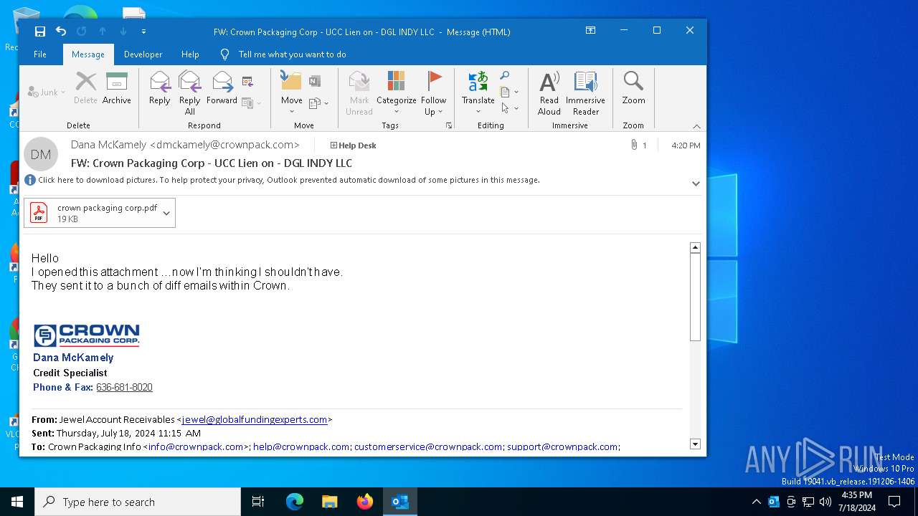Open Firefox from the taskbar
The height and width of the screenshot is (516, 918).
tap(365, 502)
